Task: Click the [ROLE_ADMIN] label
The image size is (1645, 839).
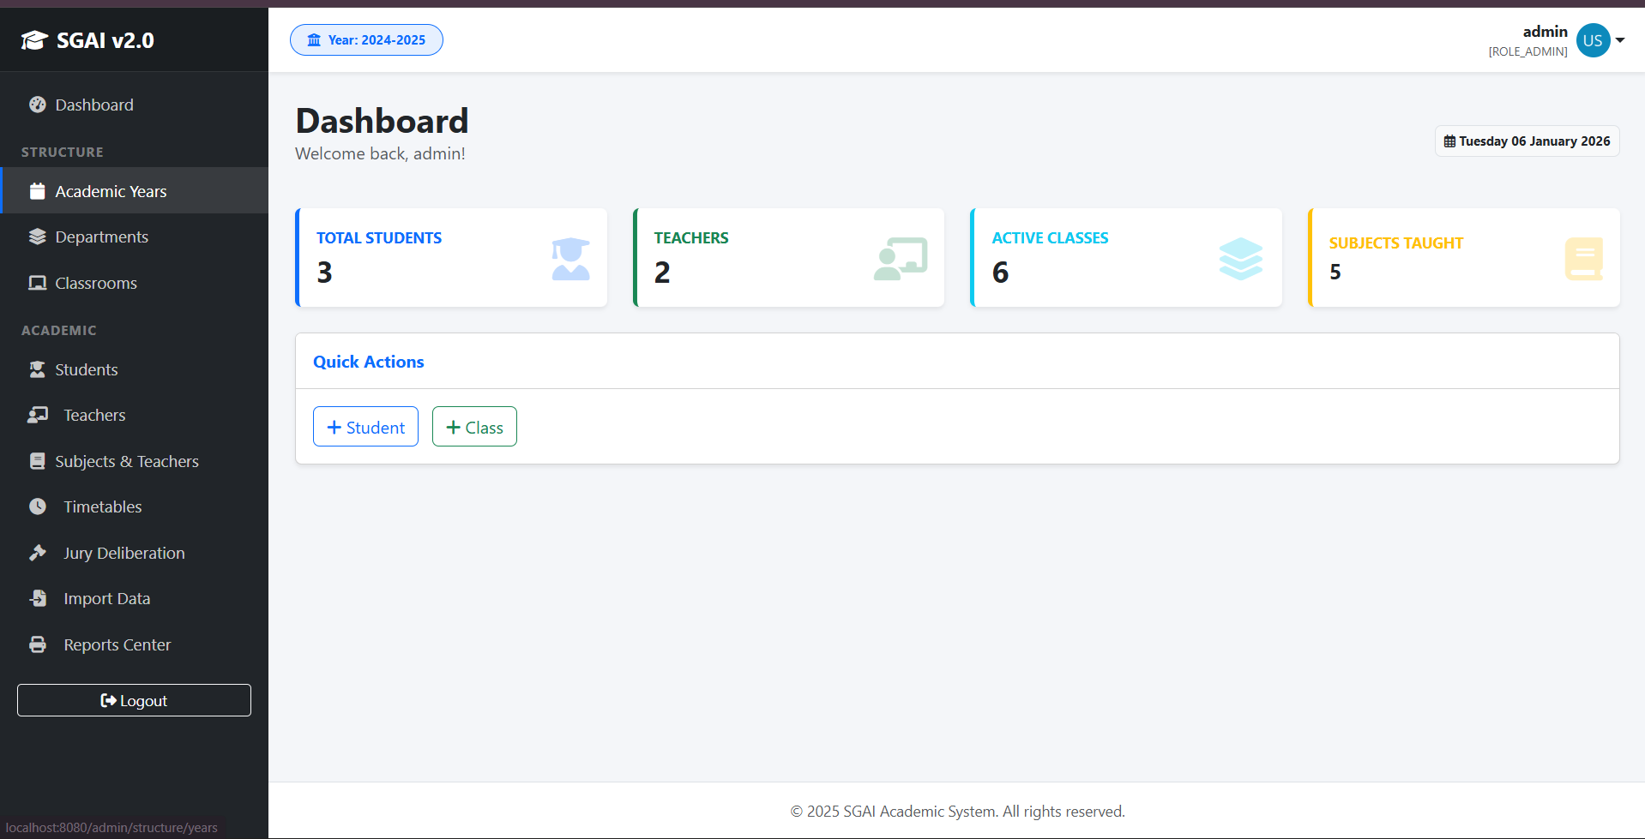Action: 1527,51
